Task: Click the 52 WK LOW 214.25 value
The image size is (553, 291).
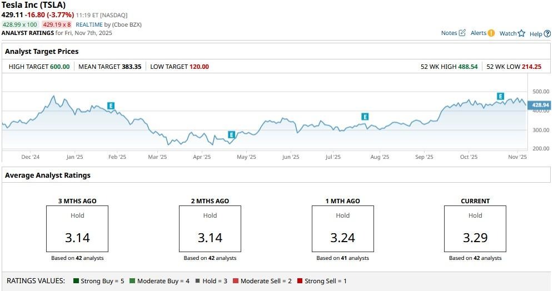Action: click(x=531, y=67)
